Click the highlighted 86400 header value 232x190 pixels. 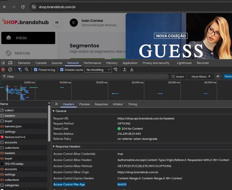pyautogui.click(x=122, y=185)
